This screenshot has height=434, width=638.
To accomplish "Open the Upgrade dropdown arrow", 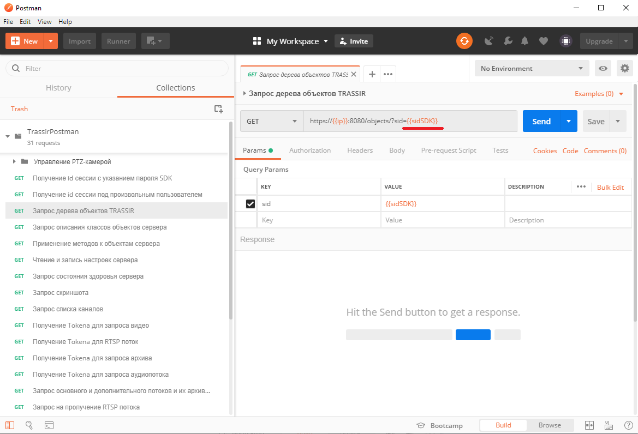I will tap(626, 41).
